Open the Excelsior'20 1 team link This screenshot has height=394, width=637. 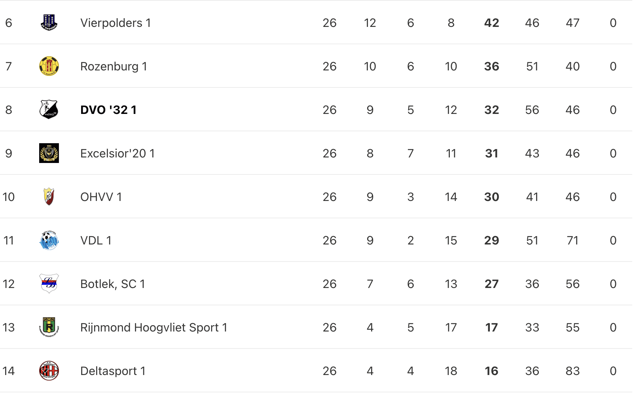(x=118, y=153)
